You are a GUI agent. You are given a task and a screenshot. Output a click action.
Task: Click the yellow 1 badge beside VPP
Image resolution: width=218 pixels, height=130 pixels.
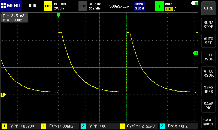(4, 126)
